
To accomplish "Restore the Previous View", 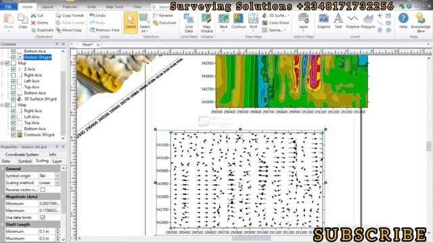I will pos(105,30).
